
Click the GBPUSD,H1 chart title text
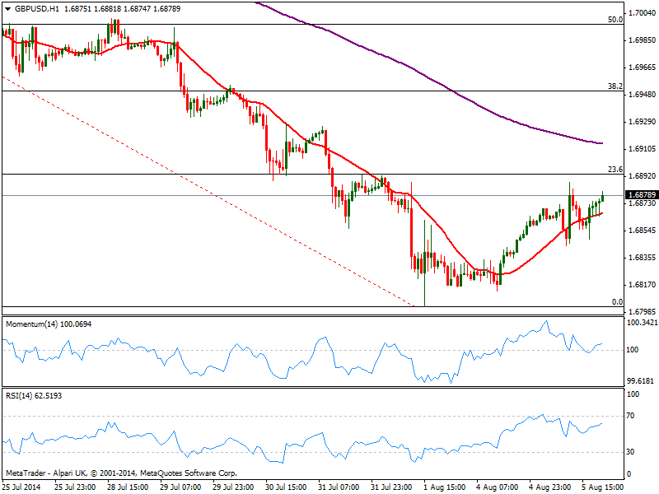tap(37, 9)
